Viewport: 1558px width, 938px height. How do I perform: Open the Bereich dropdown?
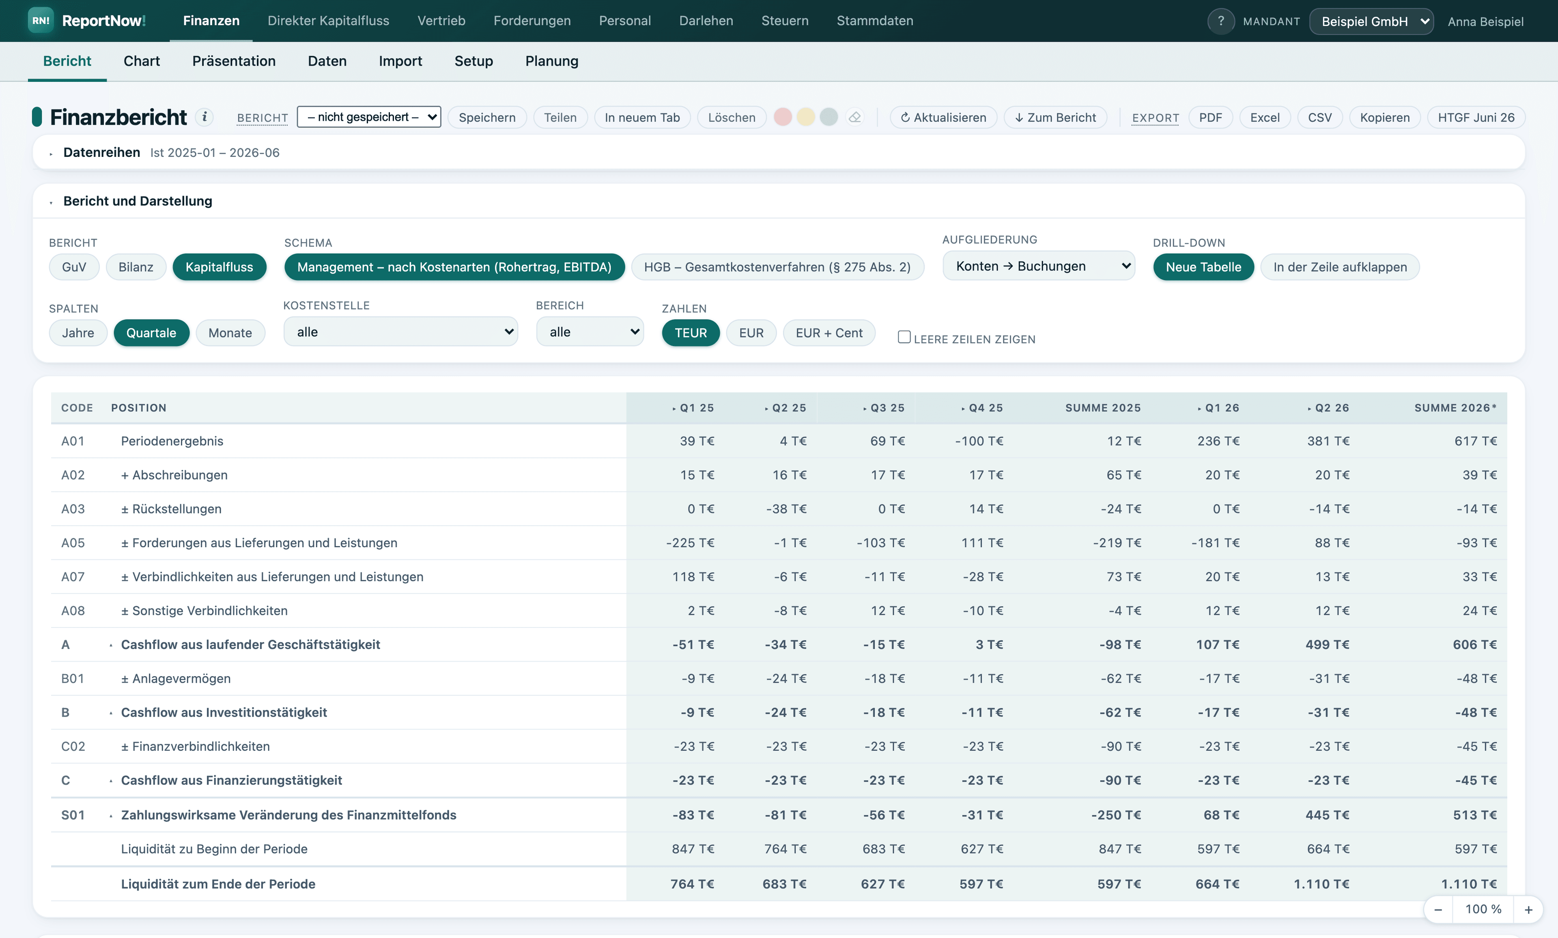click(590, 332)
